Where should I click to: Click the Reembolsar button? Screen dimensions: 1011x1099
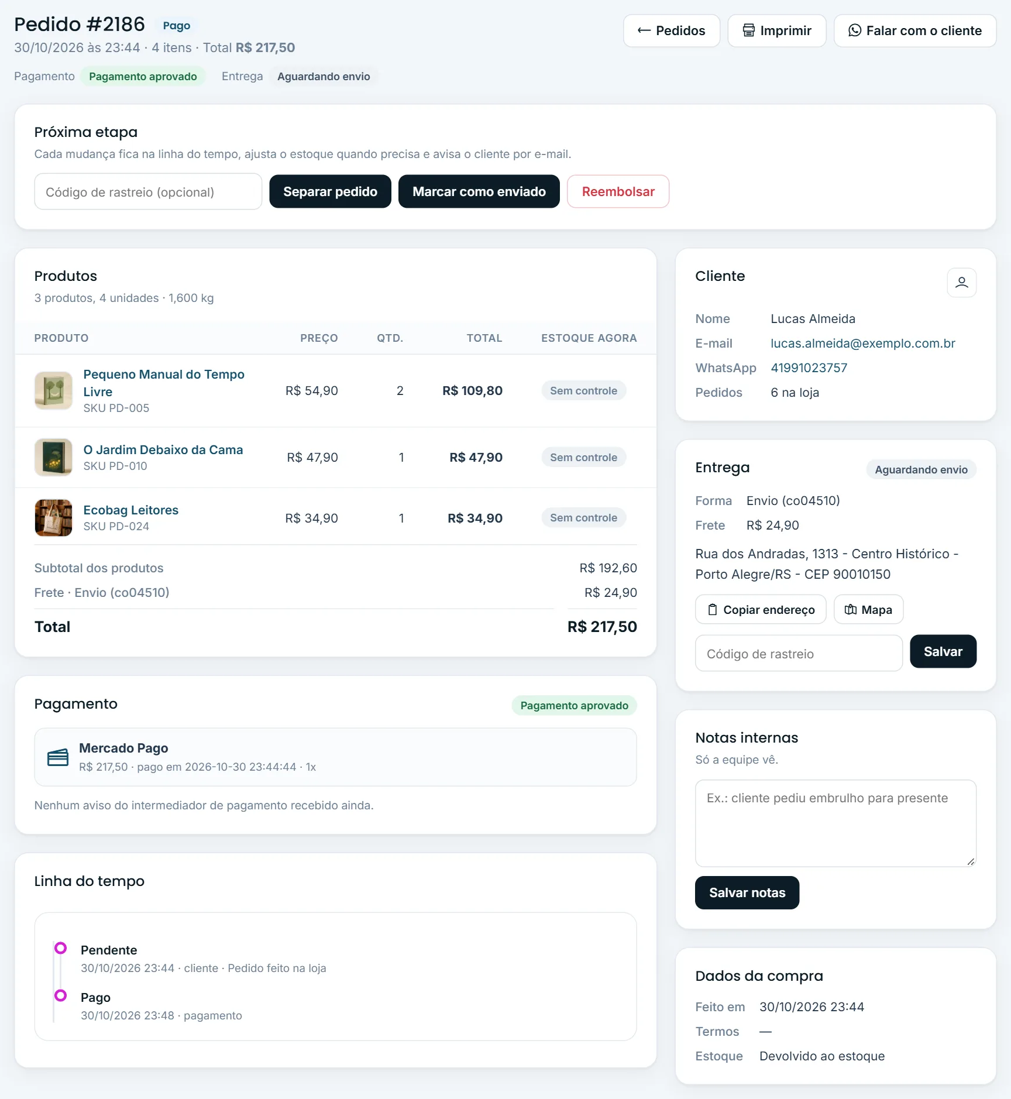(x=618, y=191)
